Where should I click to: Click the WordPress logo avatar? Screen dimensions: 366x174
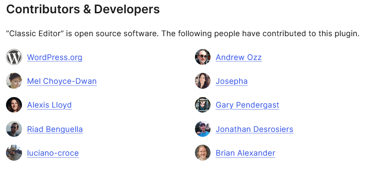click(14, 57)
